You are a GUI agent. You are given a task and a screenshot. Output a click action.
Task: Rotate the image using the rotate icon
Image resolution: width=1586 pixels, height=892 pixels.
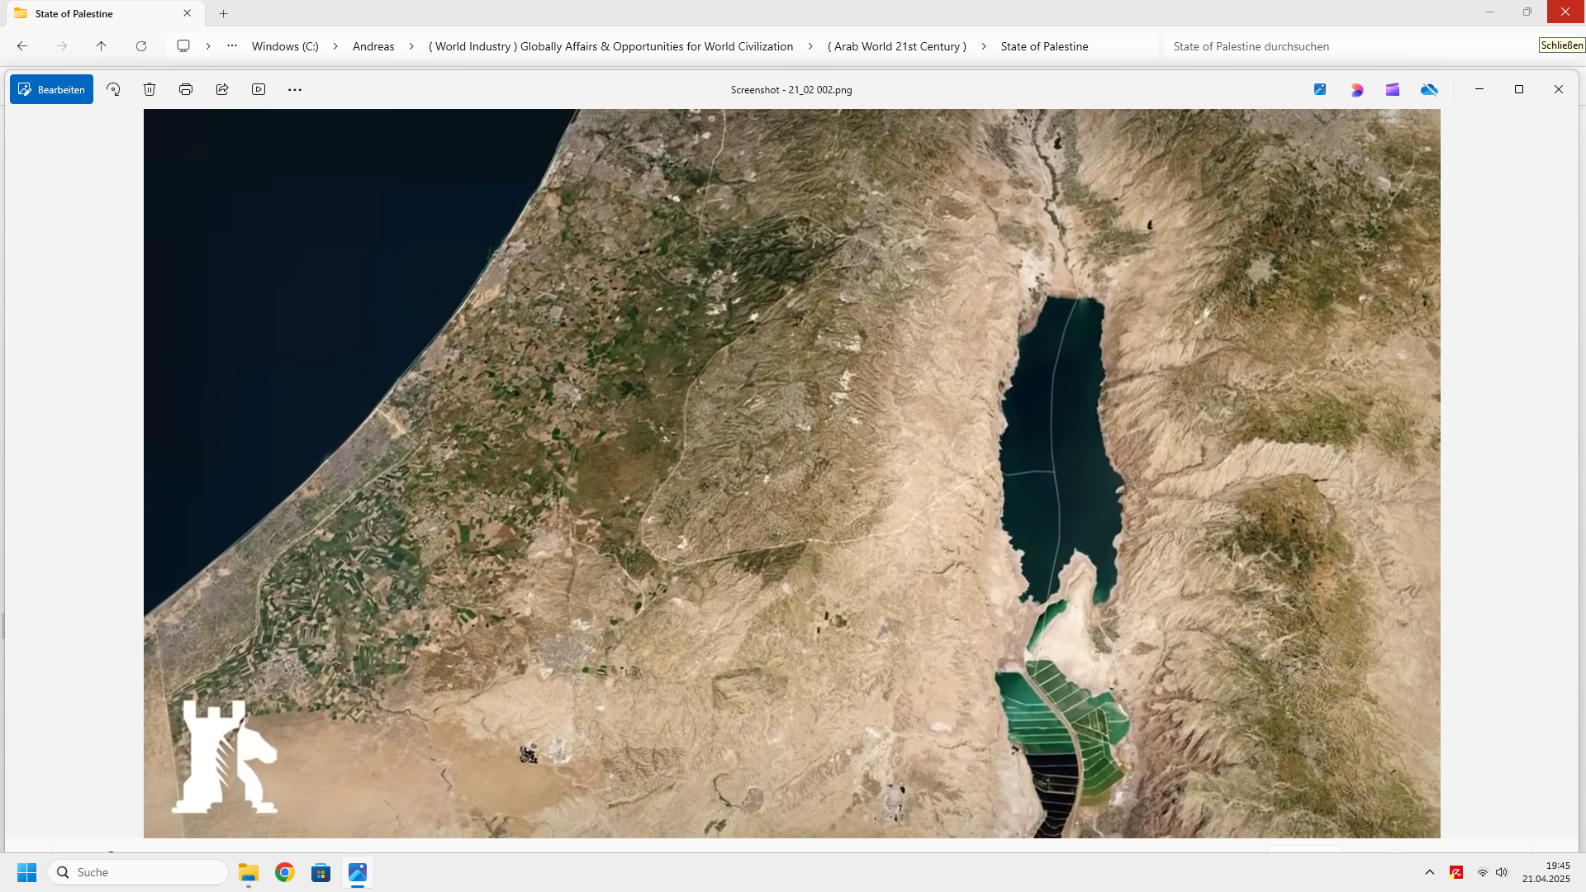(113, 89)
